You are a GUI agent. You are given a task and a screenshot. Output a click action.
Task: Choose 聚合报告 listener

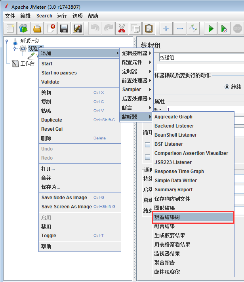click(193, 263)
